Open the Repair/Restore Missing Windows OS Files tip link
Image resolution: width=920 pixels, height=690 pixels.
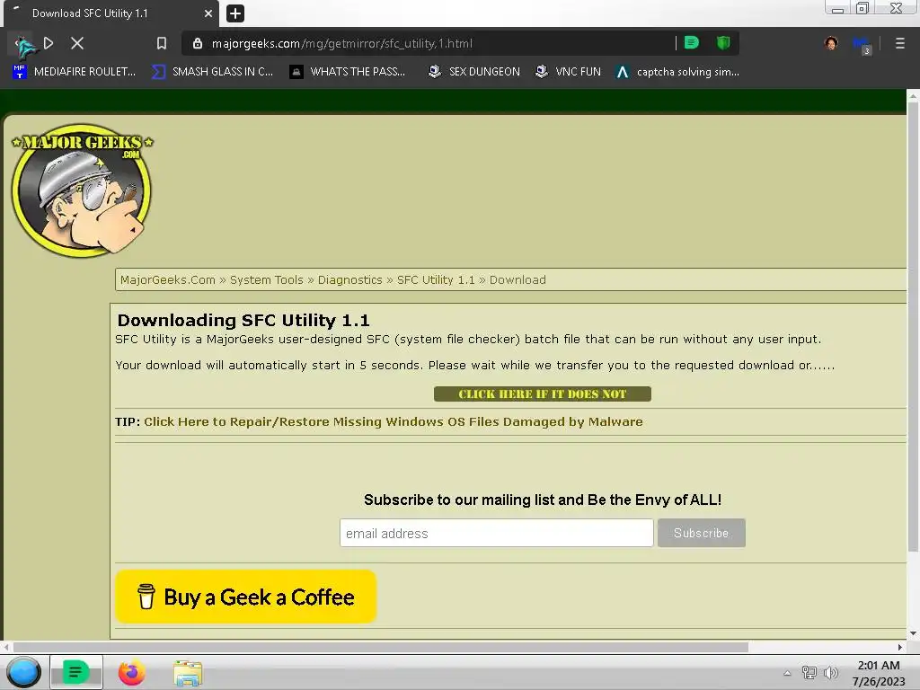[x=394, y=422]
